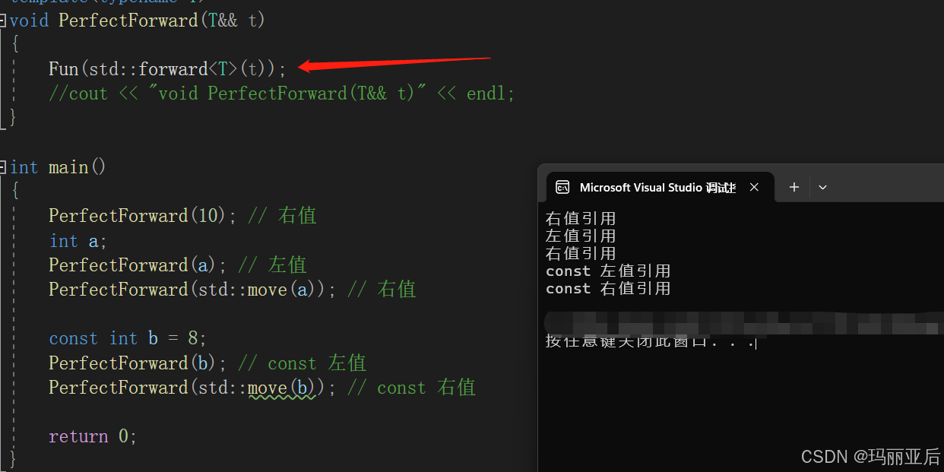944x472 pixels.
Task: Click the PerfectForward(b); call
Action: [x=138, y=363]
